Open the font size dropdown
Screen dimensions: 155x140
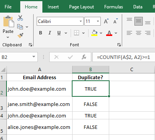pos(98,21)
